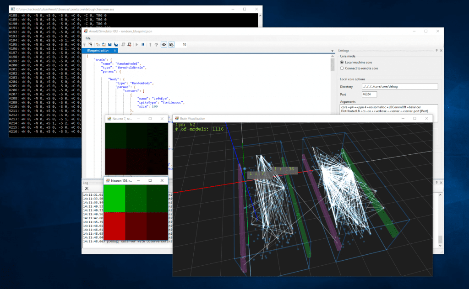Click the connect-to-core plug icon
Screen dimensions: 469x289
[x=85, y=44]
